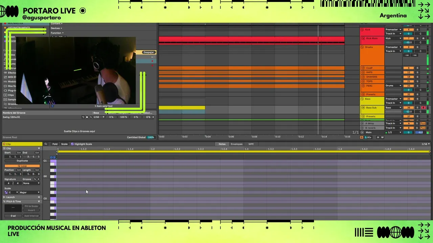This screenshot has width=433, height=243.
Task: Unfold the A delay return track
Action: [362, 124]
